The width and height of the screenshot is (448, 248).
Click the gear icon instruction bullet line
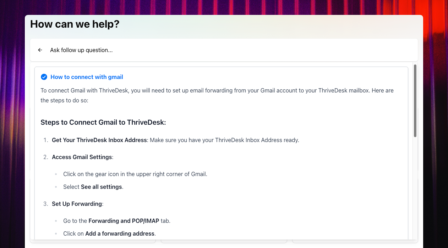click(x=135, y=174)
